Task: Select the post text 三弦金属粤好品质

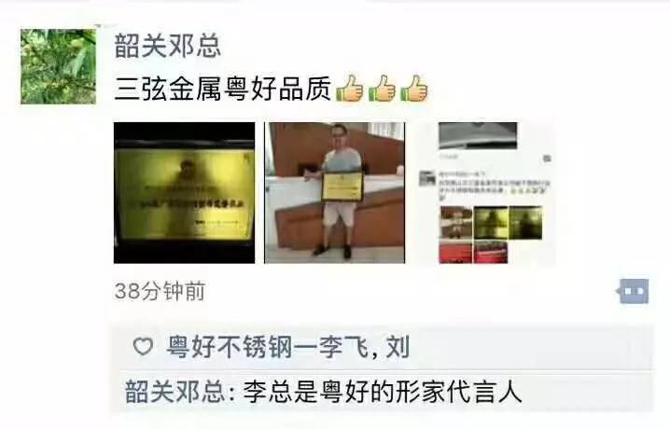Action: tap(223, 89)
